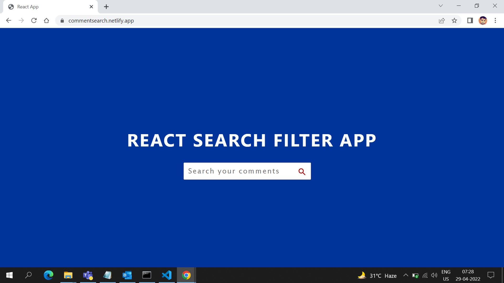Open the side panel icon in Chrome
Image resolution: width=504 pixels, height=283 pixels.
(x=470, y=20)
